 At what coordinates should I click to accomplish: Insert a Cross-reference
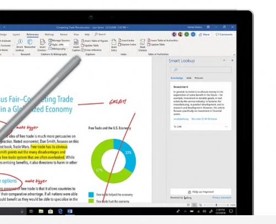click(x=92, y=50)
